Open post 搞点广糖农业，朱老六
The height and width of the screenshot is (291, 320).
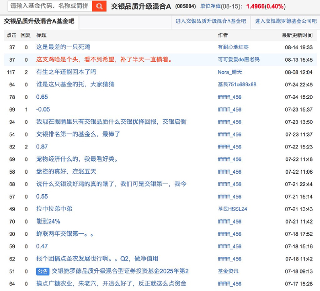tap(111, 284)
